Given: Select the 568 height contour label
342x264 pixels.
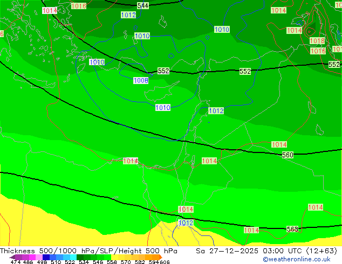Looking at the screenshot, I should coord(292,229).
